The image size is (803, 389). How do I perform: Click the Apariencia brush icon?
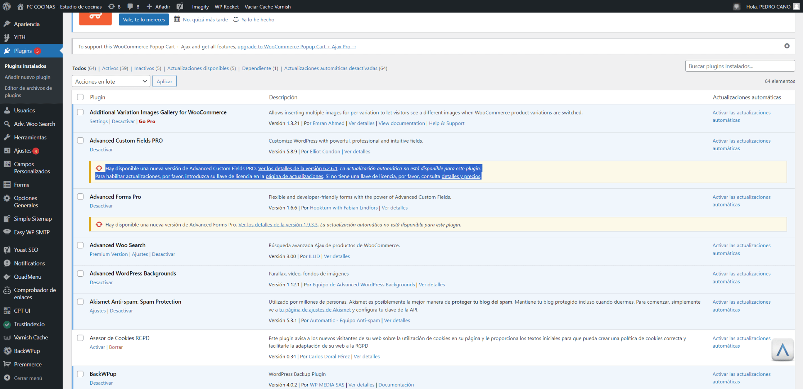(x=7, y=24)
